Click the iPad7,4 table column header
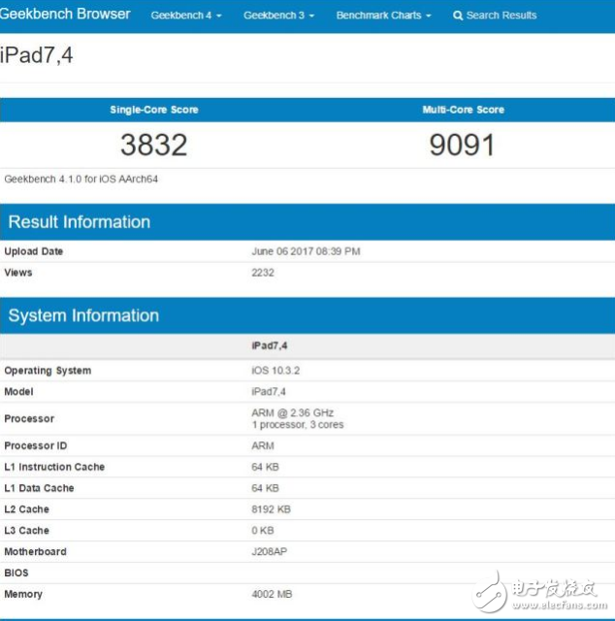615x621 pixels. [270, 345]
